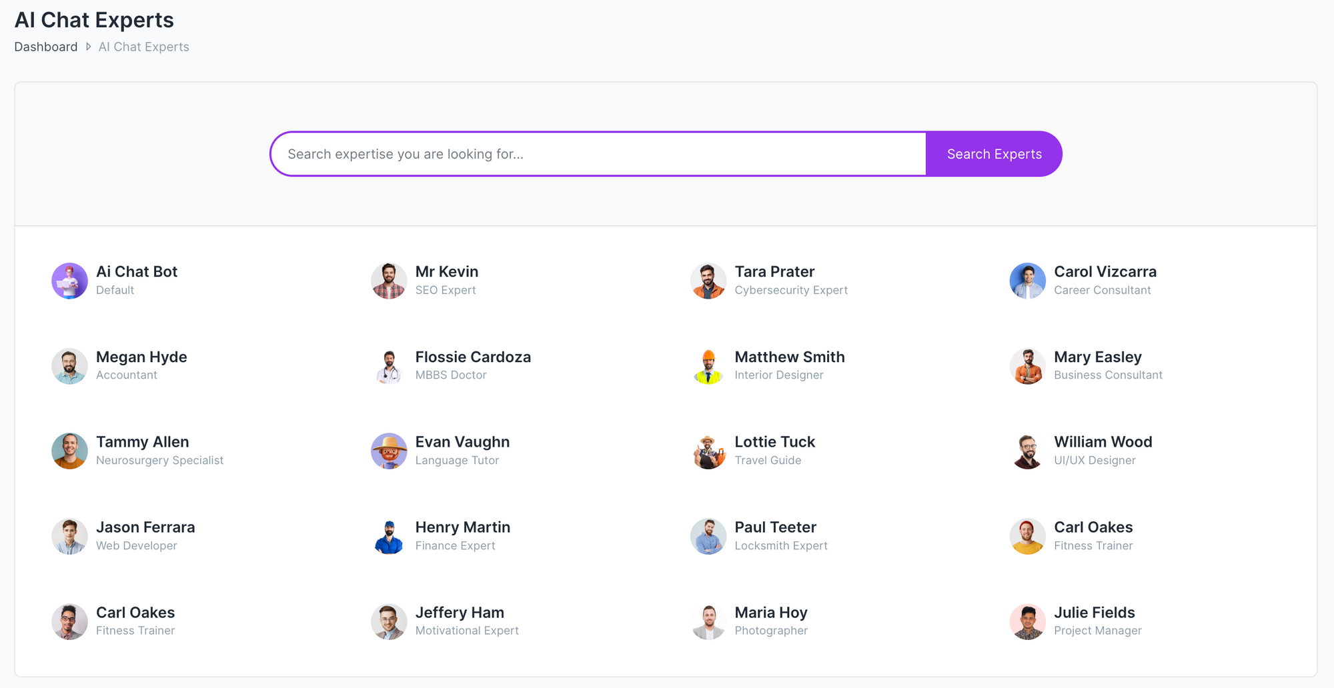Screen dimensions: 1334x688
Task: Click the AI Chat Experts breadcrumb
Action: click(x=144, y=47)
